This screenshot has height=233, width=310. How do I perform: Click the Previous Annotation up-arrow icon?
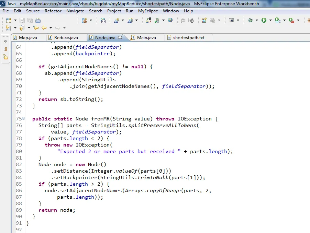pos(22,28)
